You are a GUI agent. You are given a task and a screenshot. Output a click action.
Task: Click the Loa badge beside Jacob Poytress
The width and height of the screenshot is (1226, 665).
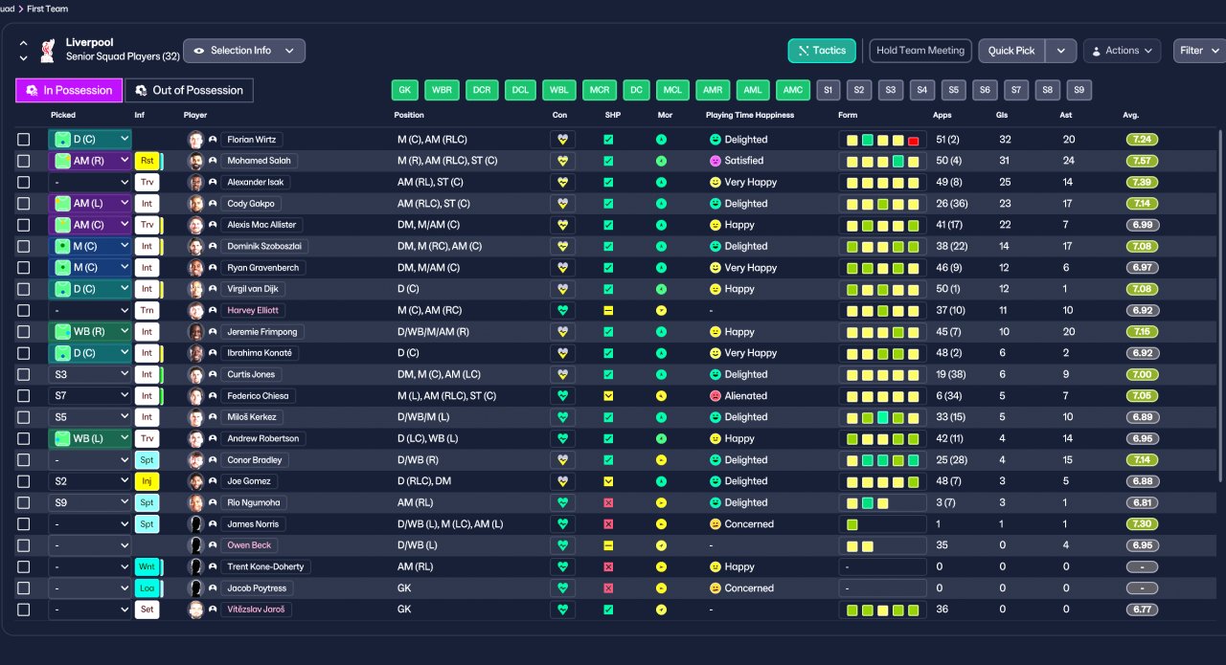pyautogui.click(x=148, y=588)
